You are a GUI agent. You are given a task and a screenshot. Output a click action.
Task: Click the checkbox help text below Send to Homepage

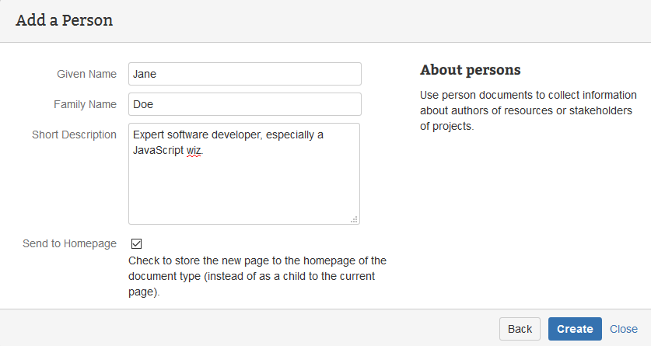coord(257,276)
